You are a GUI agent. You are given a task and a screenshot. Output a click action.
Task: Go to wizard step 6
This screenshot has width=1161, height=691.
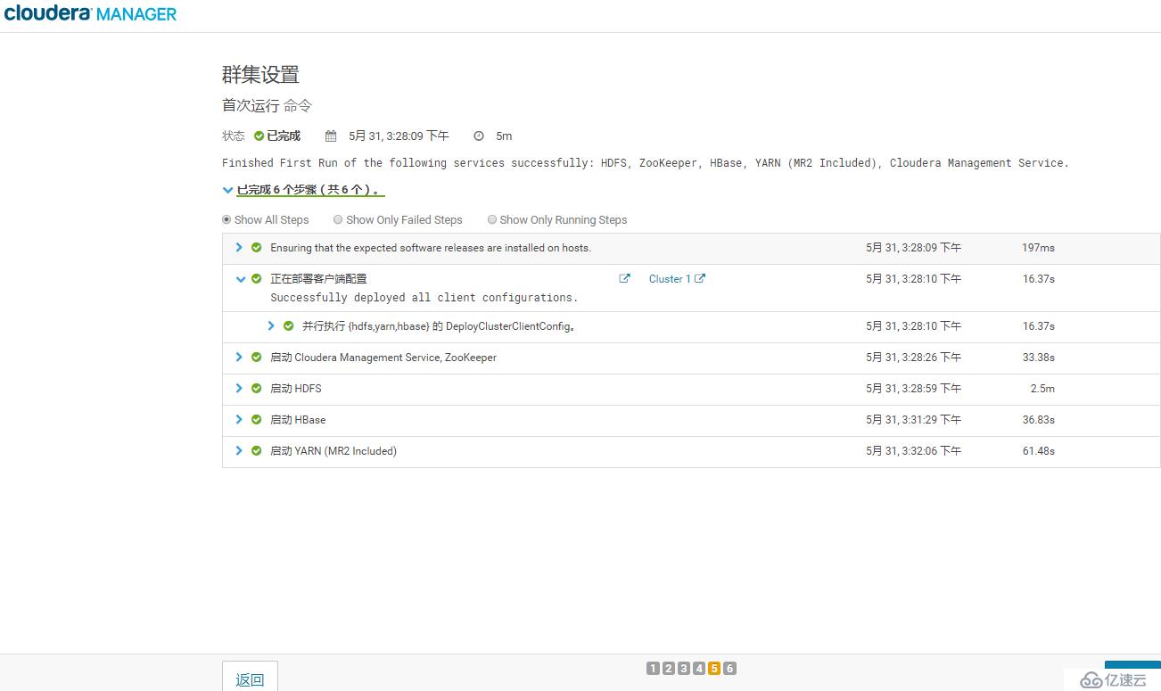pos(729,669)
